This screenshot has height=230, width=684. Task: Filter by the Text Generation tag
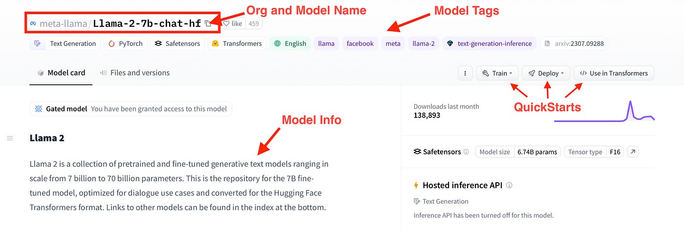click(x=65, y=43)
